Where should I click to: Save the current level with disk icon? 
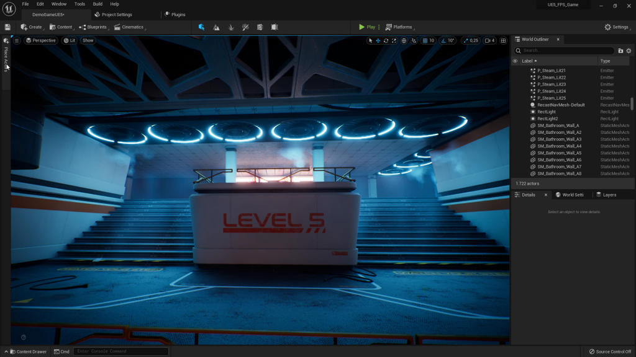(7, 27)
